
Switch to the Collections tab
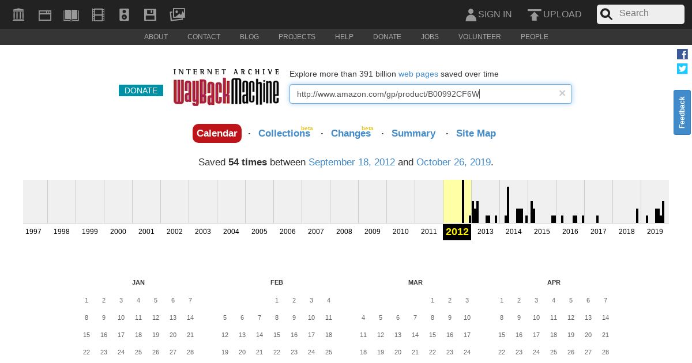[284, 133]
